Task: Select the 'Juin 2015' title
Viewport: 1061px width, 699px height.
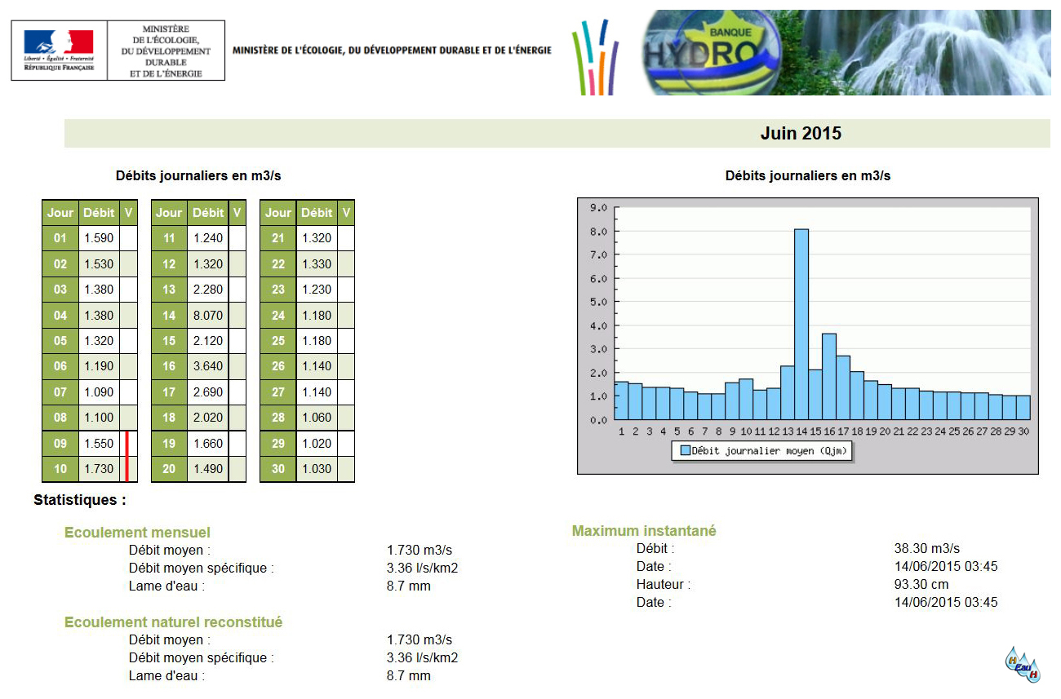Action: [x=801, y=133]
